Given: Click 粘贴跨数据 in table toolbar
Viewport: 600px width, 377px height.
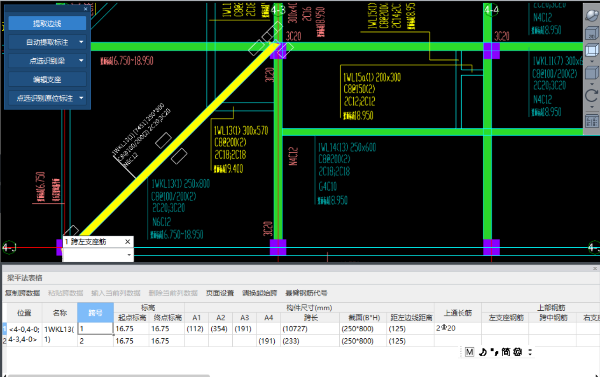Looking at the screenshot, I should tap(65, 293).
